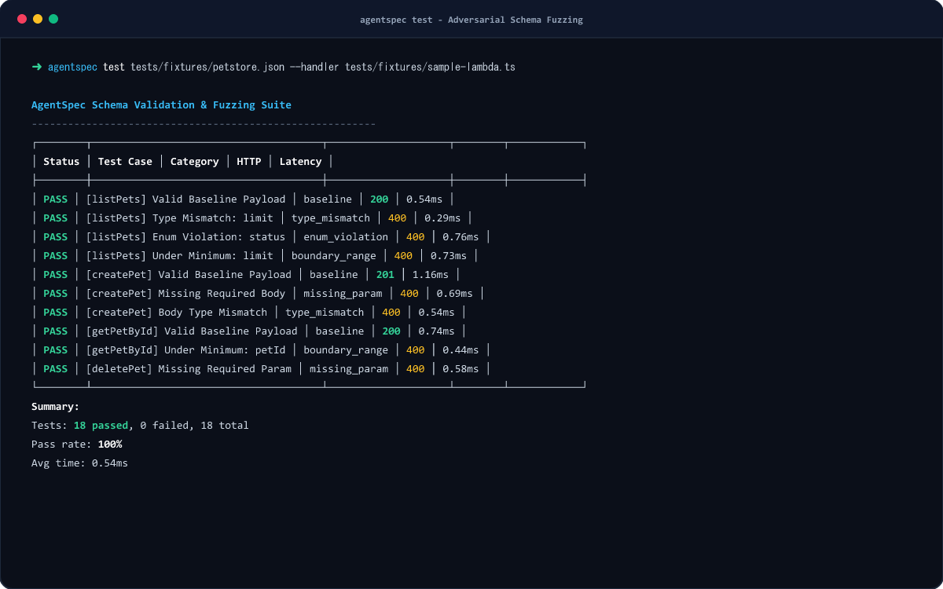Click the 0.69ms latency value
Image resolution: width=943 pixels, height=589 pixels.
455,294
